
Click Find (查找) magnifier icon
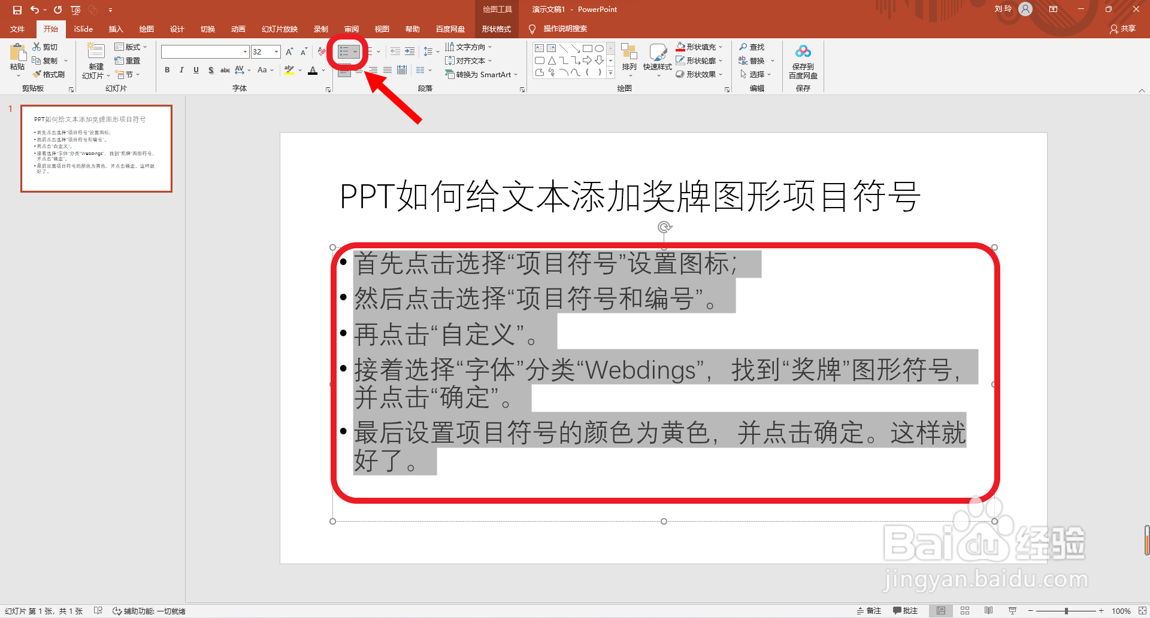click(x=743, y=47)
